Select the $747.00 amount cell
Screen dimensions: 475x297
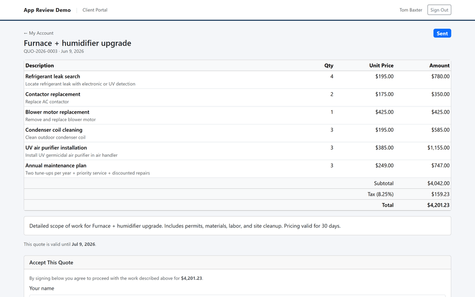click(x=440, y=165)
